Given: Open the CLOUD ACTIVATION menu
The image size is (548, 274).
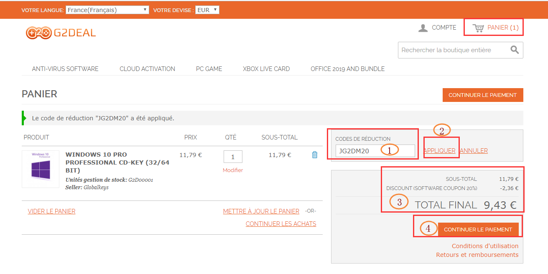Looking at the screenshot, I should click(147, 69).
